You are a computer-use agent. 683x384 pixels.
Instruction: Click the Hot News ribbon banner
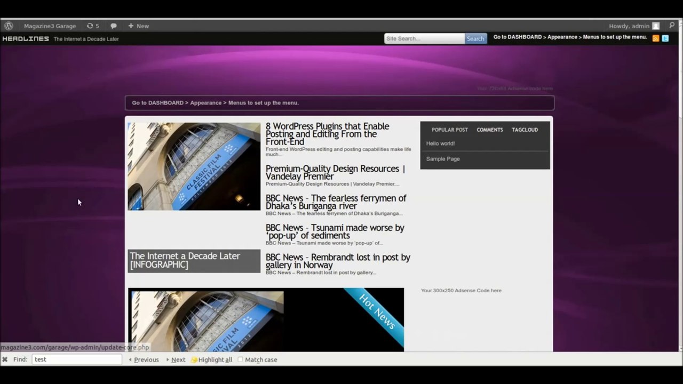377,312
